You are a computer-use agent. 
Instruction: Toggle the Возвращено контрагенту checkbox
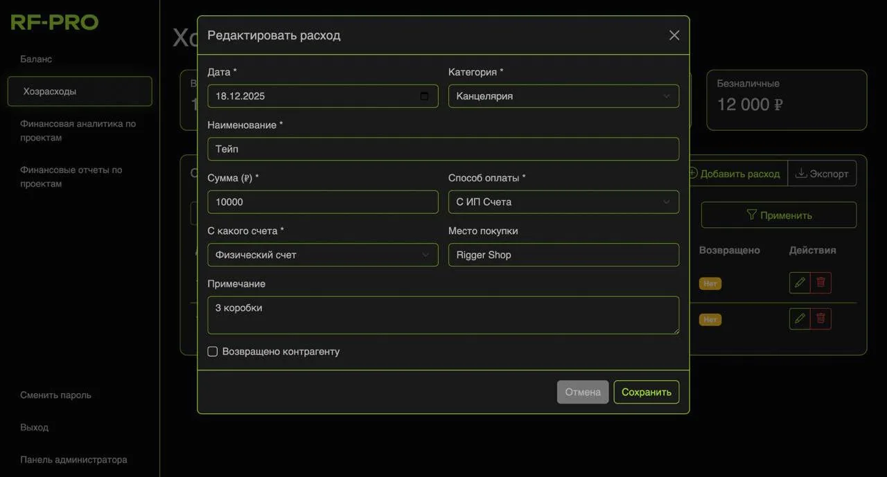click(x=213, y=352)
